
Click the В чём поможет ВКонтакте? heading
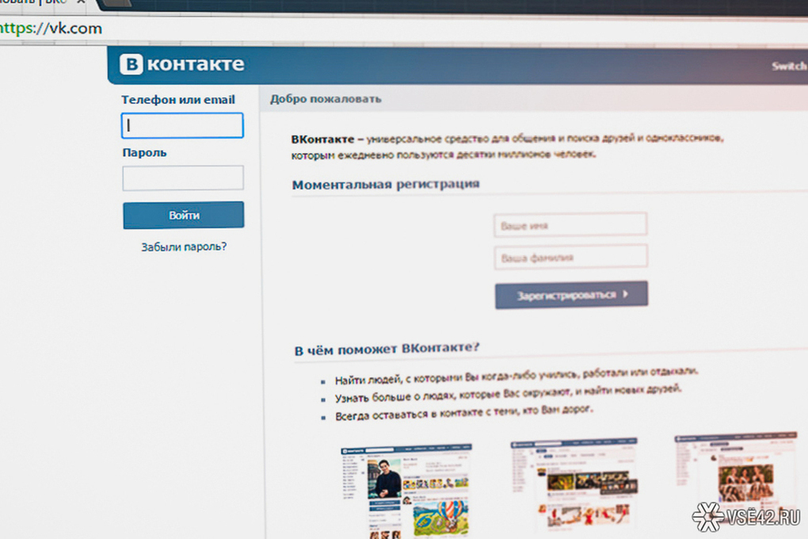(x=387, y=350)
